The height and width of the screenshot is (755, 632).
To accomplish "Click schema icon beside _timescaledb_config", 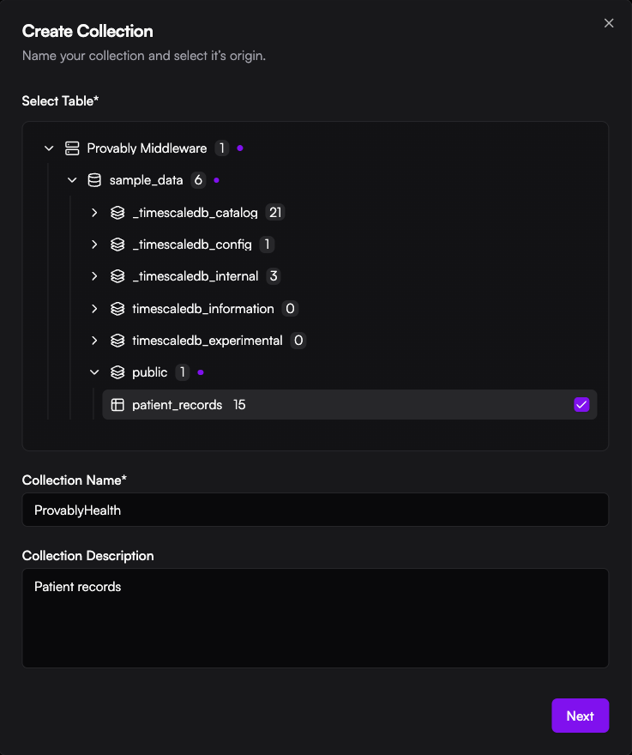I will tap(117, 245).
